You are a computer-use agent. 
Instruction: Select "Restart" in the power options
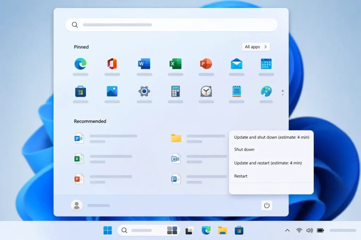coord(240,176)
